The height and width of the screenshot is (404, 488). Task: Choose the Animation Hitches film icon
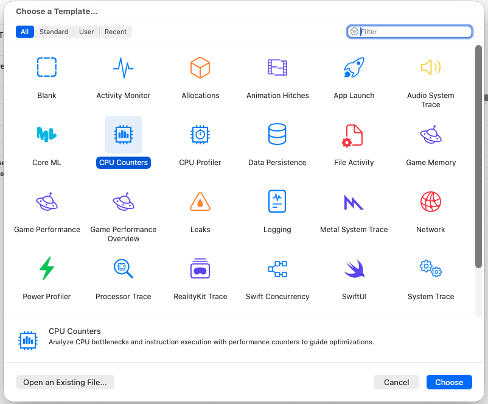tap(277, 67)
